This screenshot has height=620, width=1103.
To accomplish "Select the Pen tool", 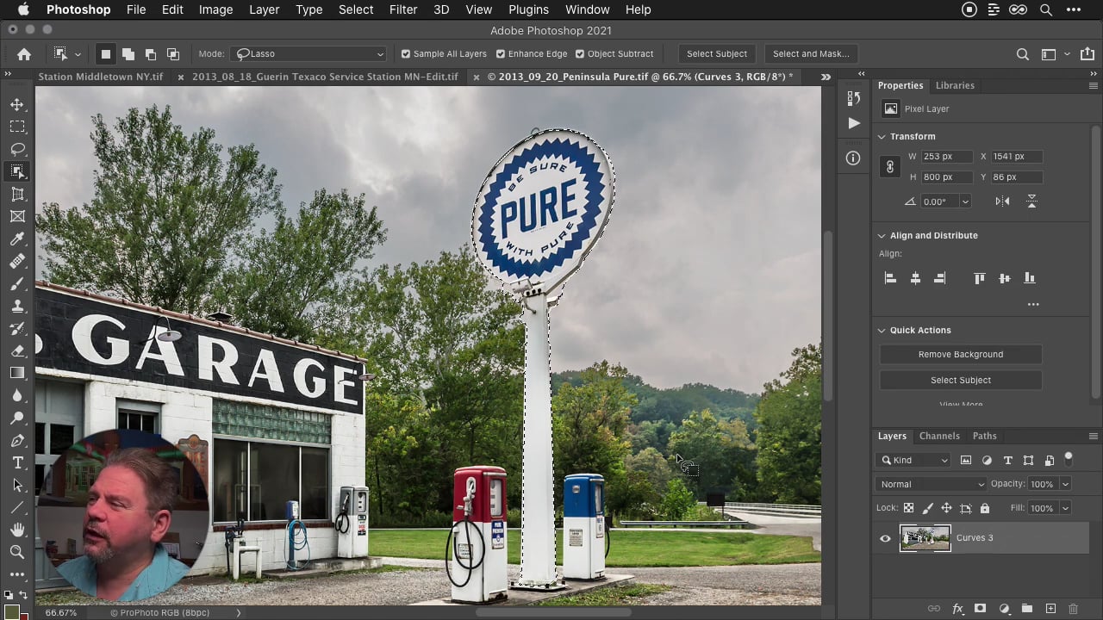I will [x=17, y=441].
